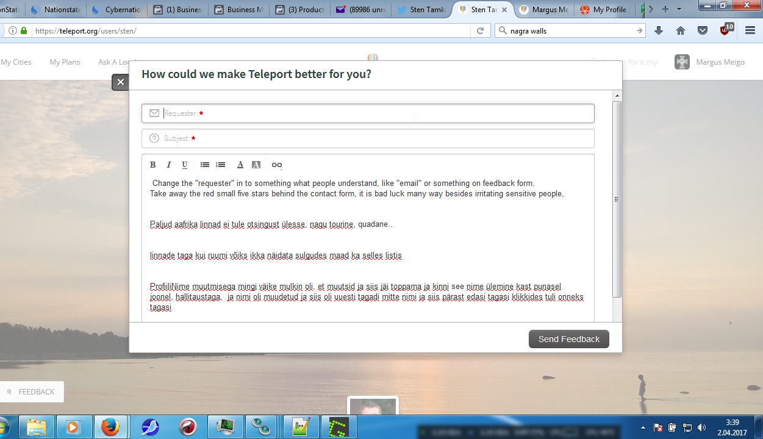This screenshot has height=439, width=763.
Task: Open the red swirl taskbar application
Action: pos(188,427)
